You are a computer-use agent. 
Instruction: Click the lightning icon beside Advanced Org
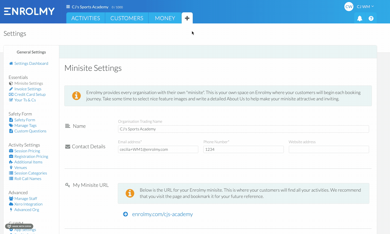(11, 210)
